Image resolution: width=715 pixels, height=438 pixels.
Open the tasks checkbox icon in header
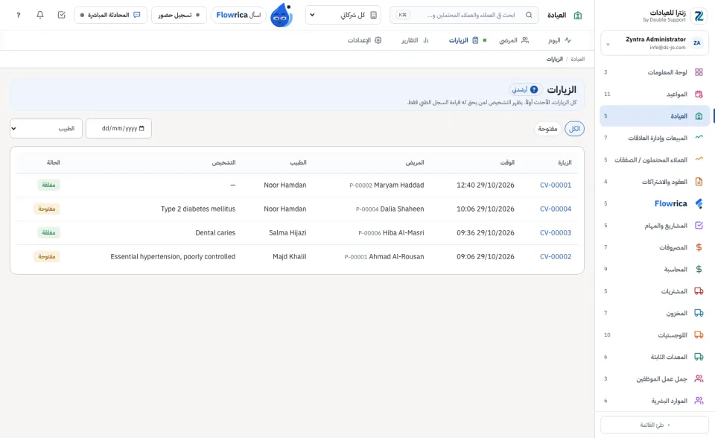tap(62, 15)
